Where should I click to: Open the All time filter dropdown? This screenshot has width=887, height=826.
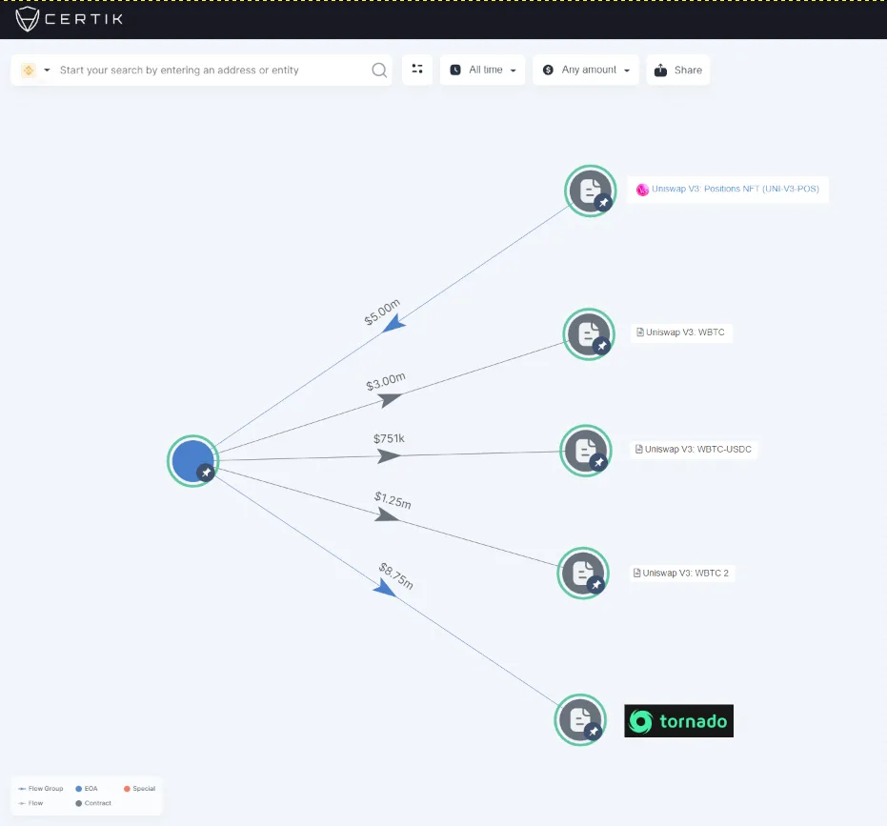click(482, 70)
